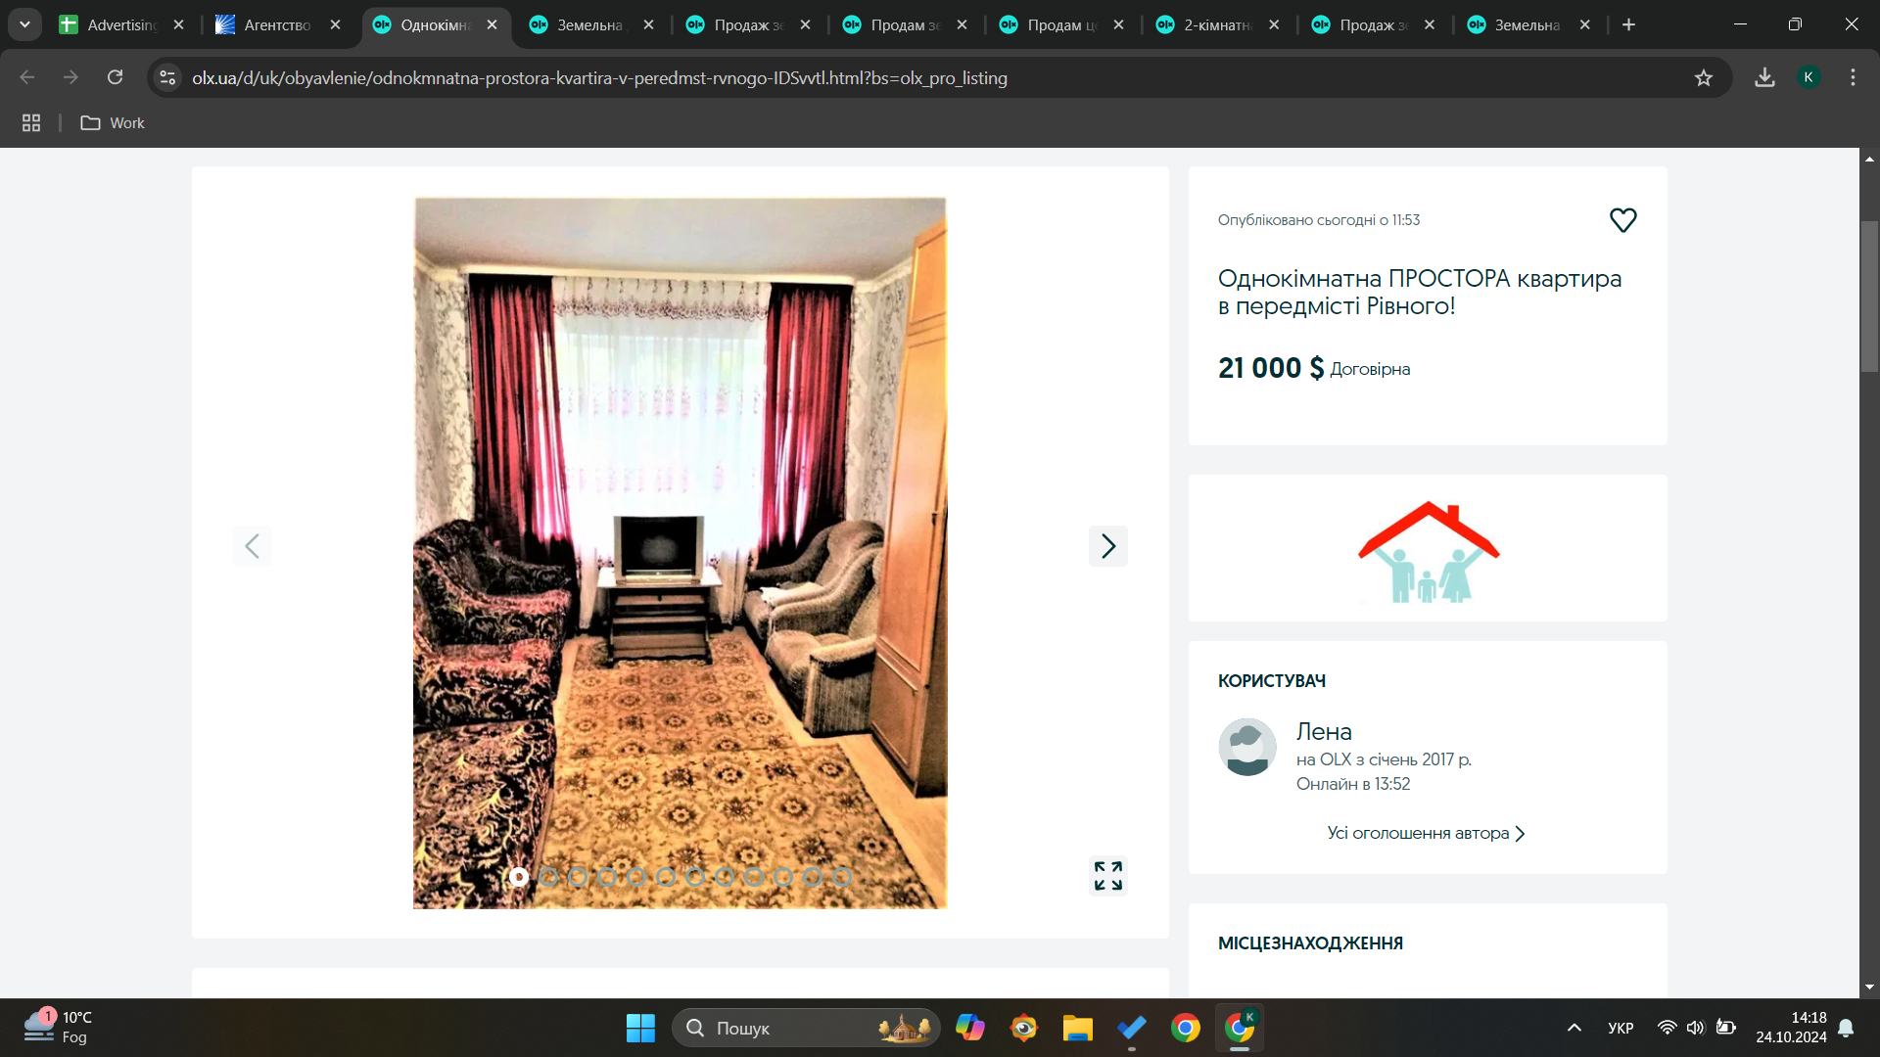
Task: Select the last photo dot indicator
Action: pos(841,877)
